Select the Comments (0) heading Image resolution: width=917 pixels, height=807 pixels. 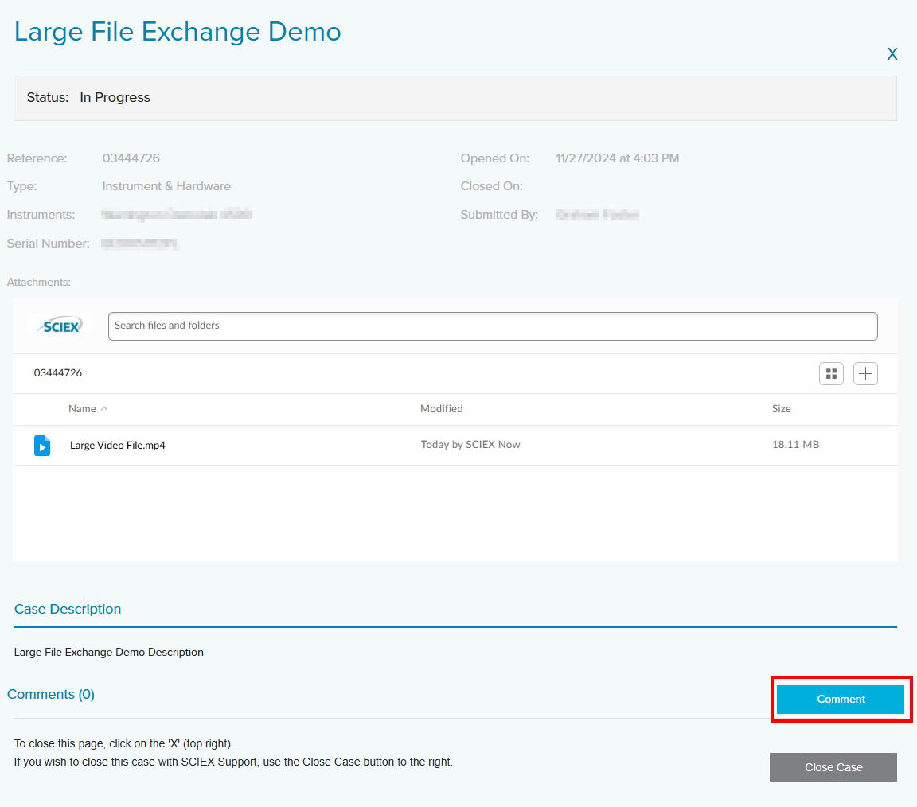(x=51, y=694)
